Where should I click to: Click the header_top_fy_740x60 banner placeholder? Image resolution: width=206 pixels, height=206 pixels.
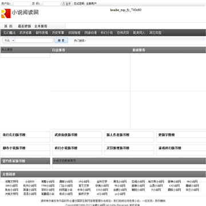point(126,10)
